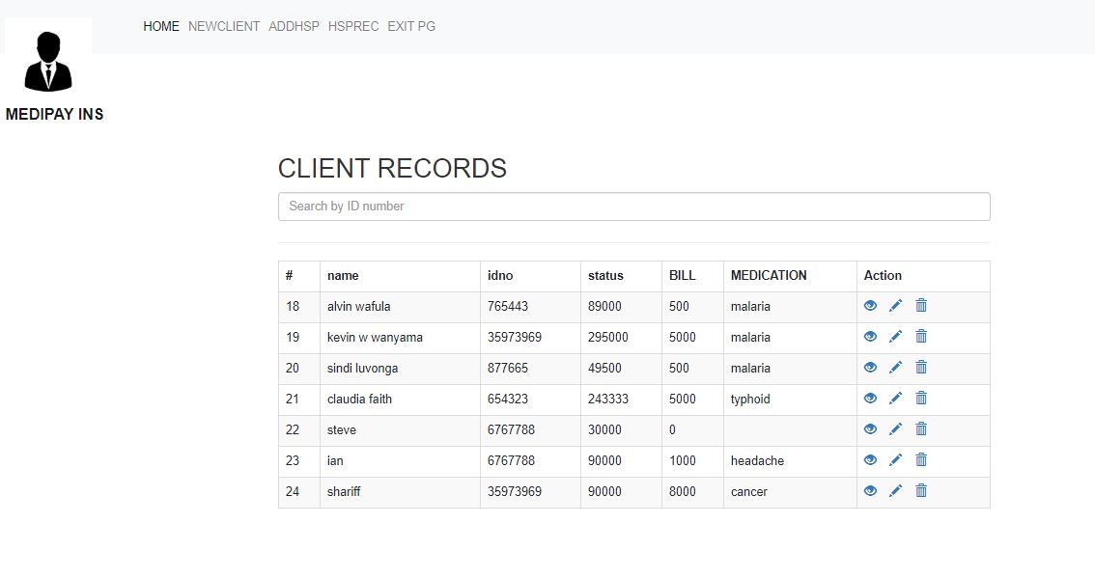
Task: Click status value 243333
Action: pyautogui.click(x=607, y=399)
